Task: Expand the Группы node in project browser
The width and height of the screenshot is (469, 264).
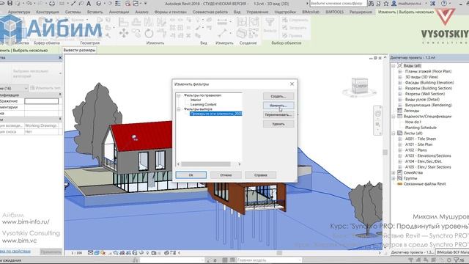Action: (x=394, y=178)
